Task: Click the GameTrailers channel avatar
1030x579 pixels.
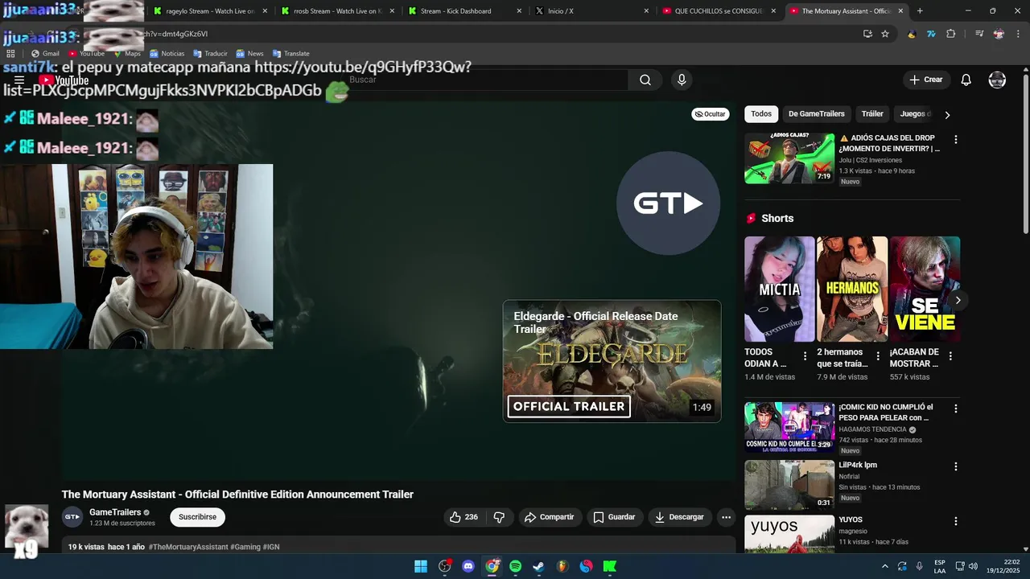Action: (x=72, y=517)
